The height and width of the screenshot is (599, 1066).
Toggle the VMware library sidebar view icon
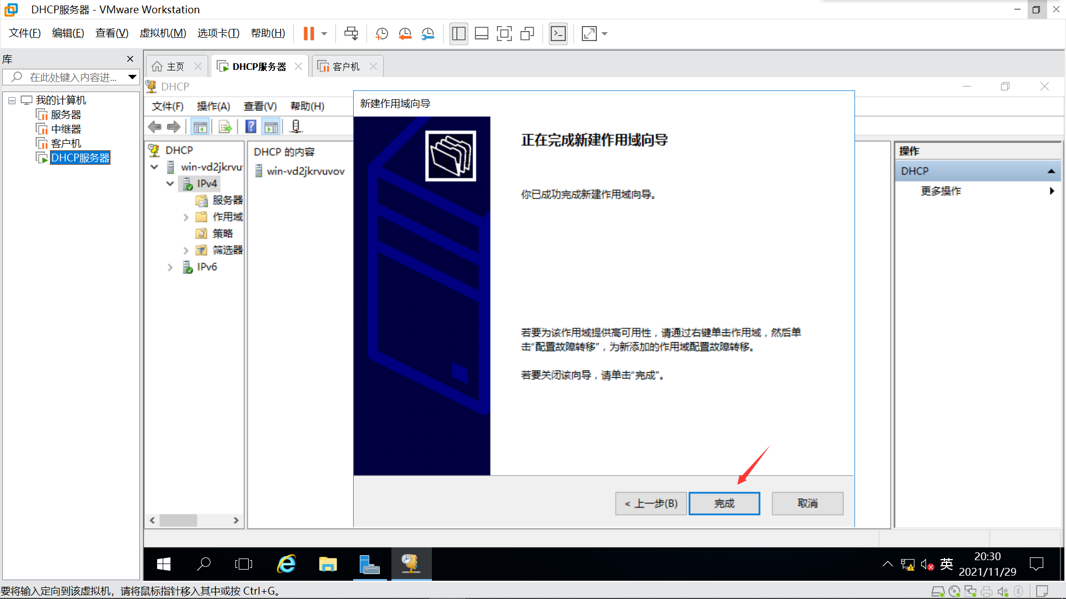[459, 34]
